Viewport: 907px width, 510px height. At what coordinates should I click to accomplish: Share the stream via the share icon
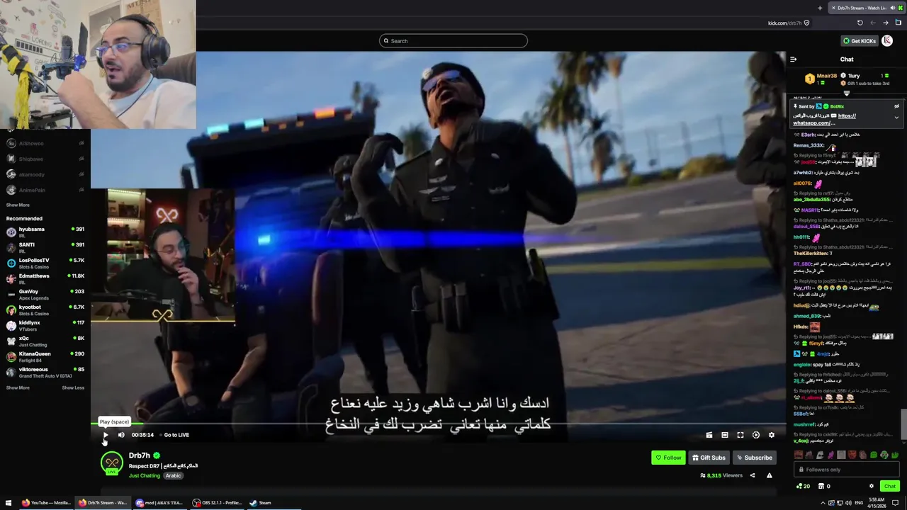click(x=753, y=475)
